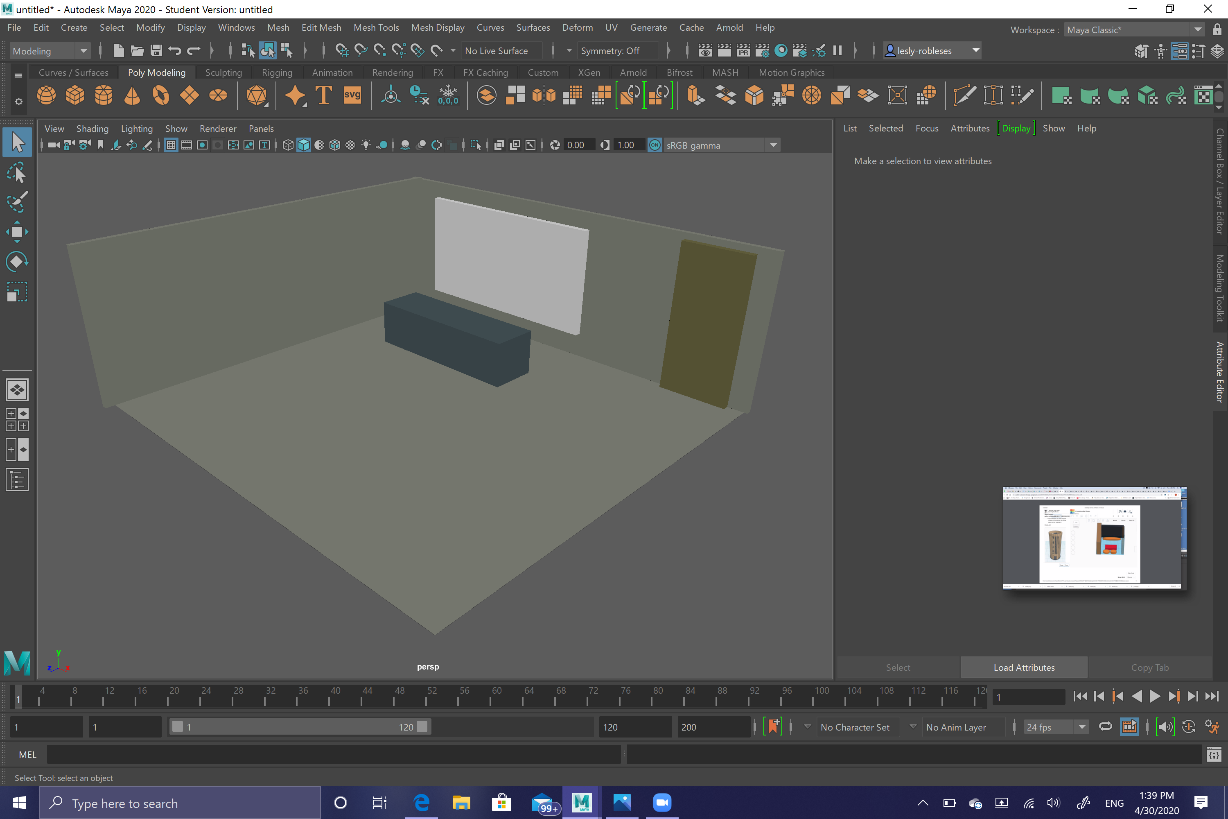Go to the start of playback range
Viewport: 1228px width, 819px height.
[x=1080, y=696]
